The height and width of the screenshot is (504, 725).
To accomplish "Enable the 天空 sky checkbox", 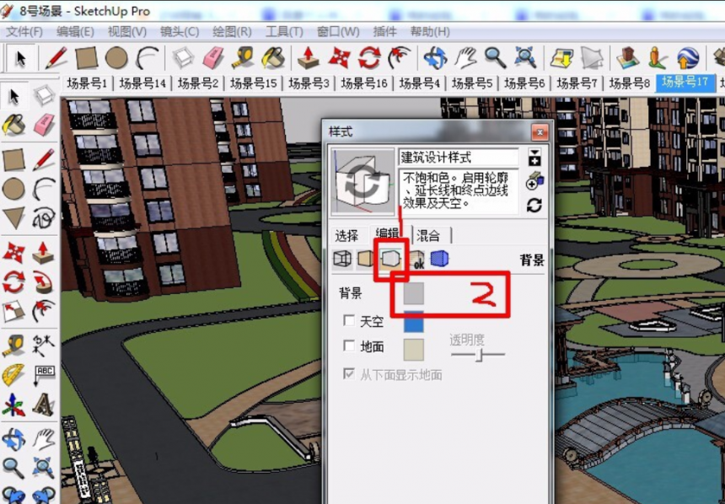I will pyautogui.click(x=349, y=320).
